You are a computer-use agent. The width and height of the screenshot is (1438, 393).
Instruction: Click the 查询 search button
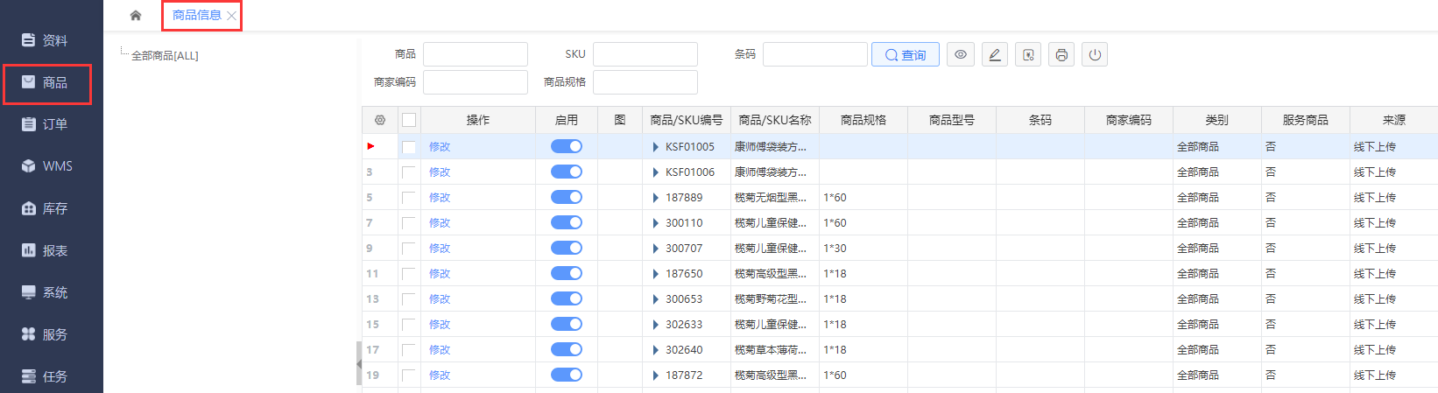click(906, 54)
